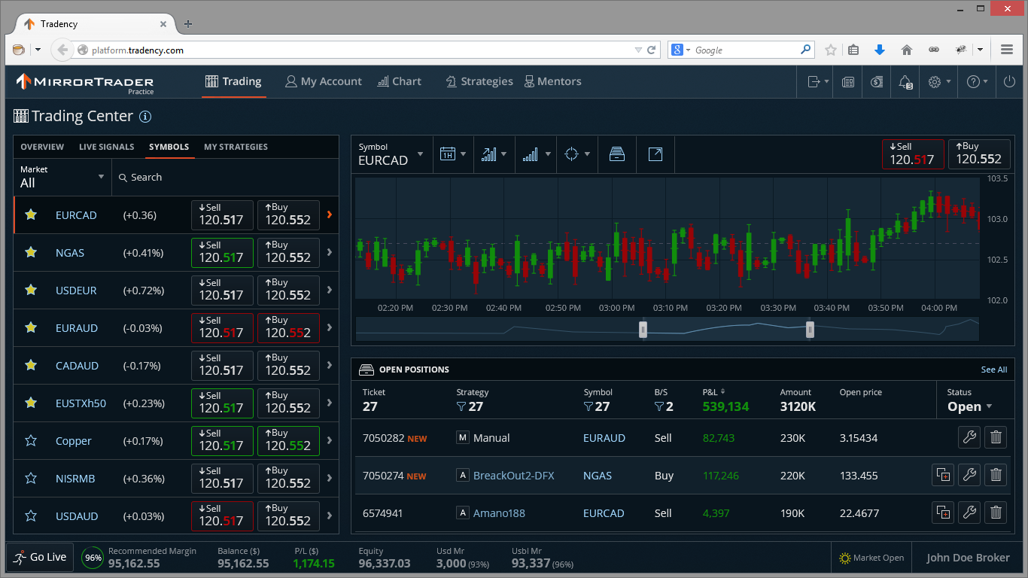Toggle favorite star for EURCAD

(31, 214)
